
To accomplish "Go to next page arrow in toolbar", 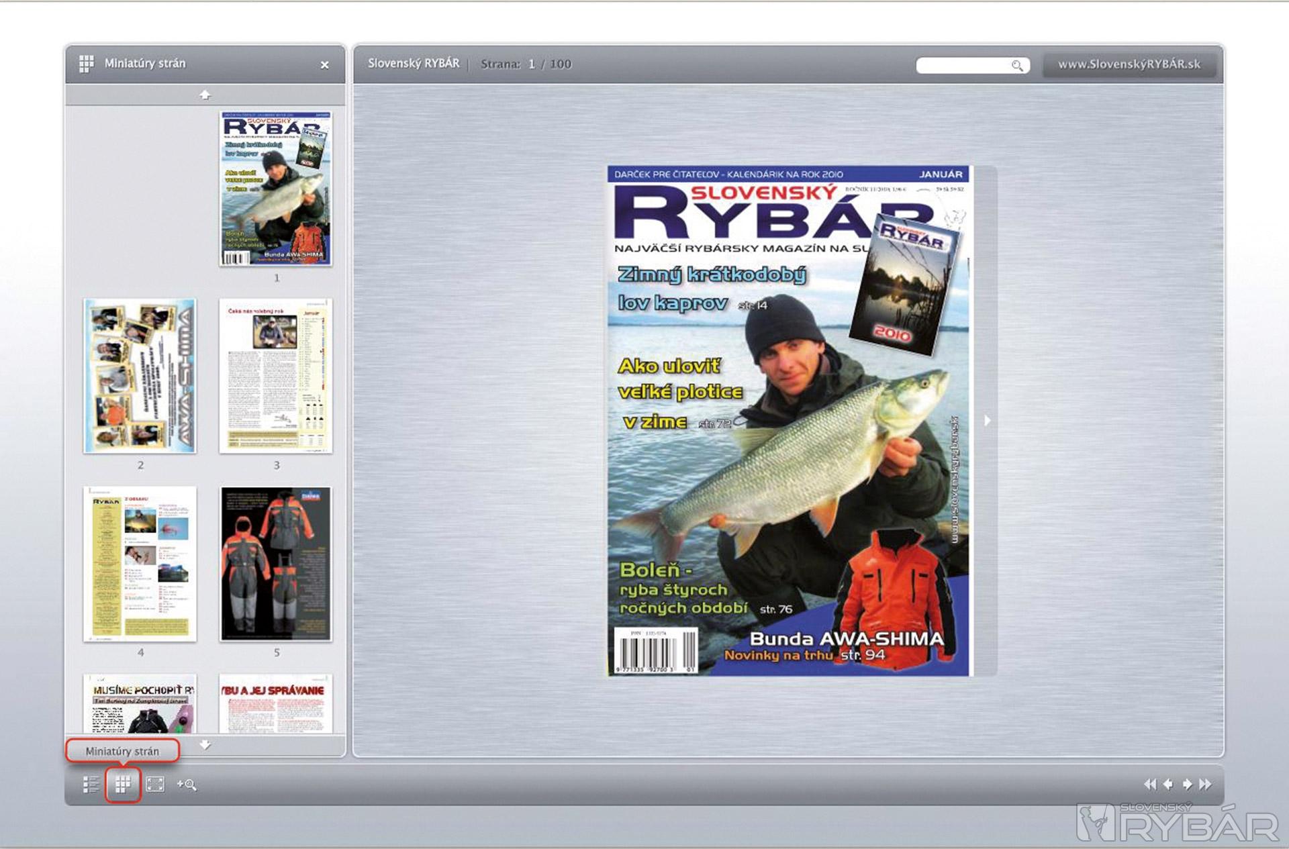I will (1187, 784).
